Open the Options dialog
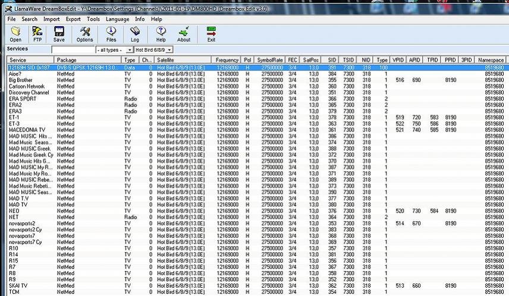This screenshot has width=509, height=296. (84, 33)
